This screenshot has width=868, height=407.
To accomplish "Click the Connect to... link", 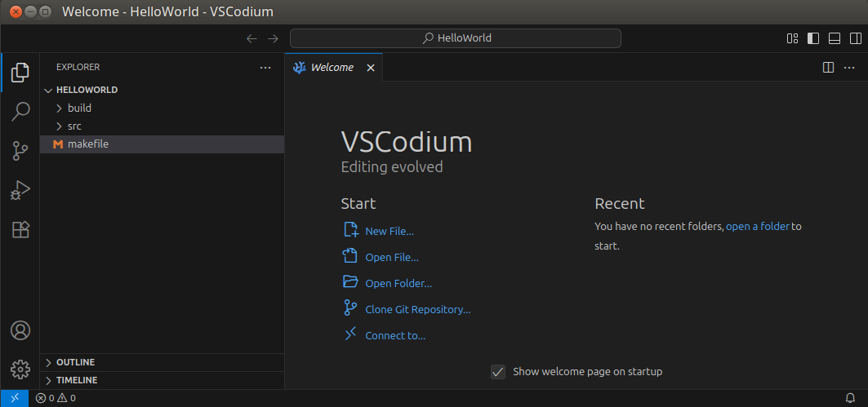I will click(395, 336).
